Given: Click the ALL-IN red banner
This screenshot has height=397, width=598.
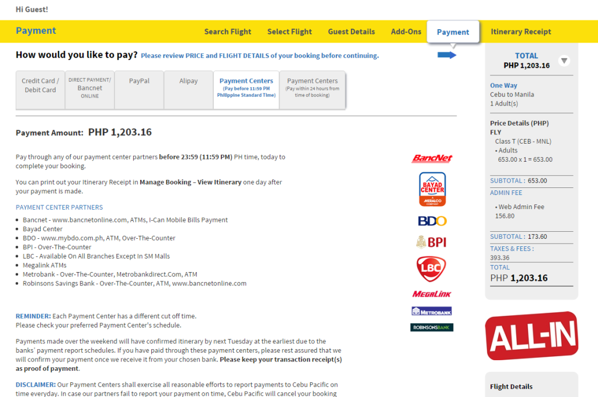Looking at the screenshot, I should [x=531, y=336].
